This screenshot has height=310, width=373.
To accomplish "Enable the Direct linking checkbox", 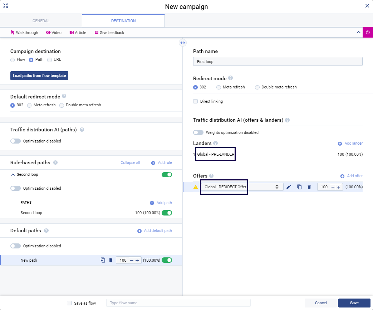I will pyautogui.click(x=195, y=101).
